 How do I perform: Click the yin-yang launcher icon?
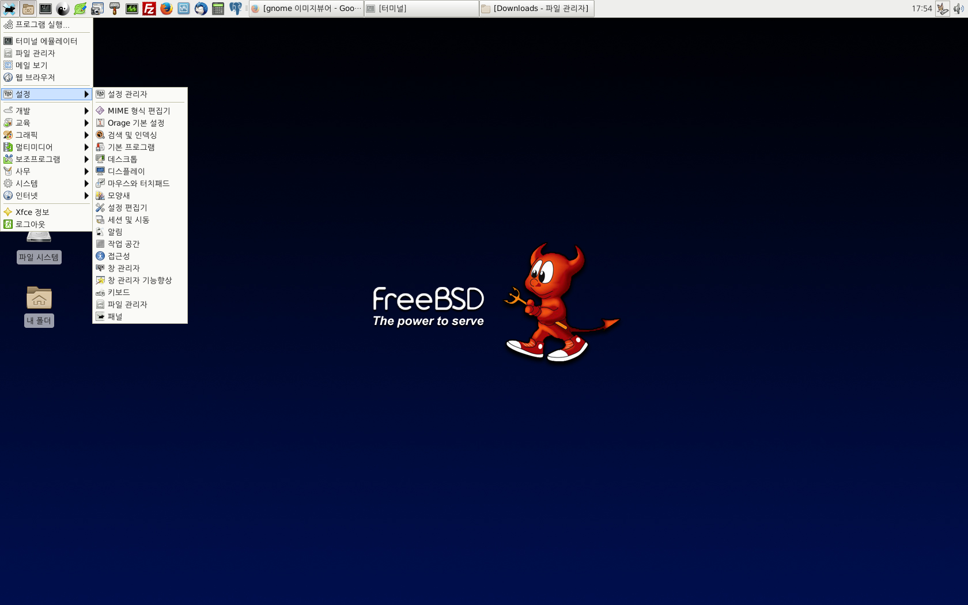point(63,9)
